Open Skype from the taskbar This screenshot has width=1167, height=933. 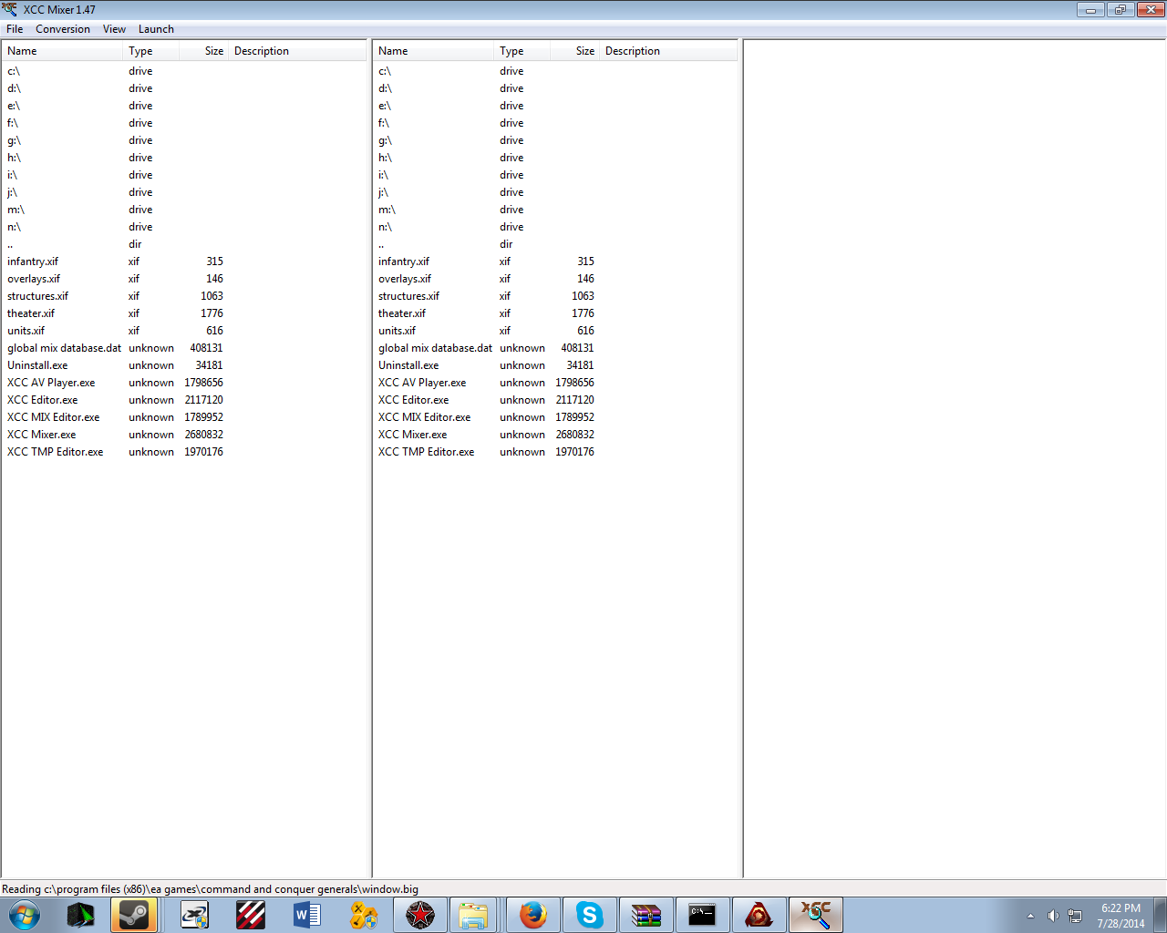[x=589, y=915]
